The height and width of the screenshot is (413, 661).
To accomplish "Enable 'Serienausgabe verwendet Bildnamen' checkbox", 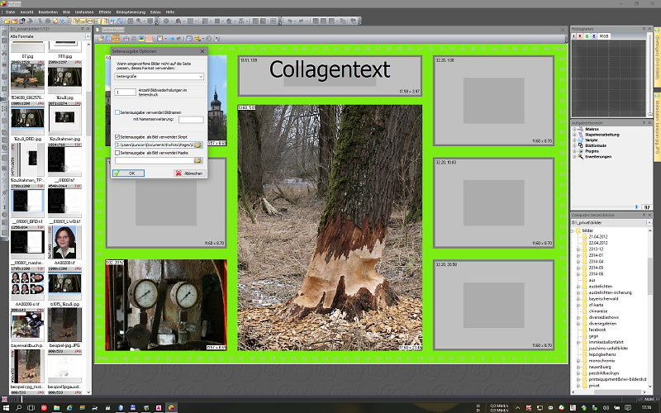I will [117, 112].
